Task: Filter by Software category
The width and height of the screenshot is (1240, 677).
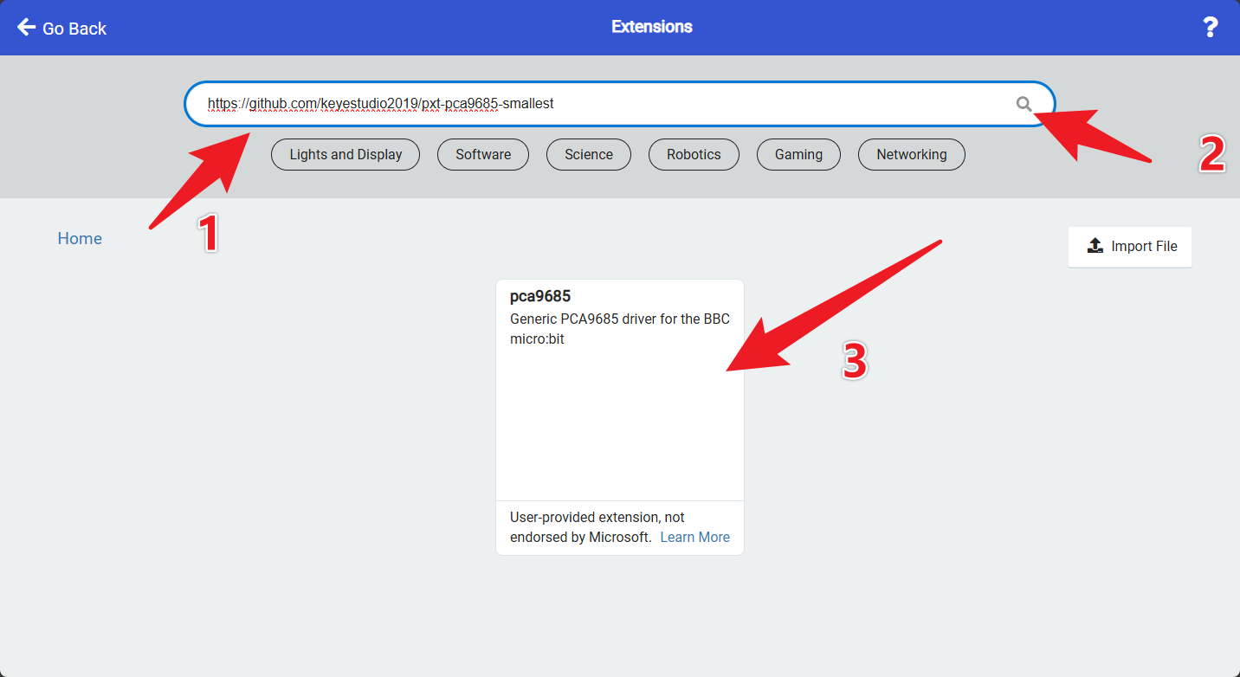Action: (483, 154)
